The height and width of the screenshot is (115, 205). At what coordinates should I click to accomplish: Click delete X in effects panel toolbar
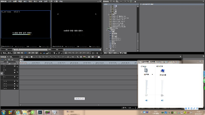(x=125, y=1)
